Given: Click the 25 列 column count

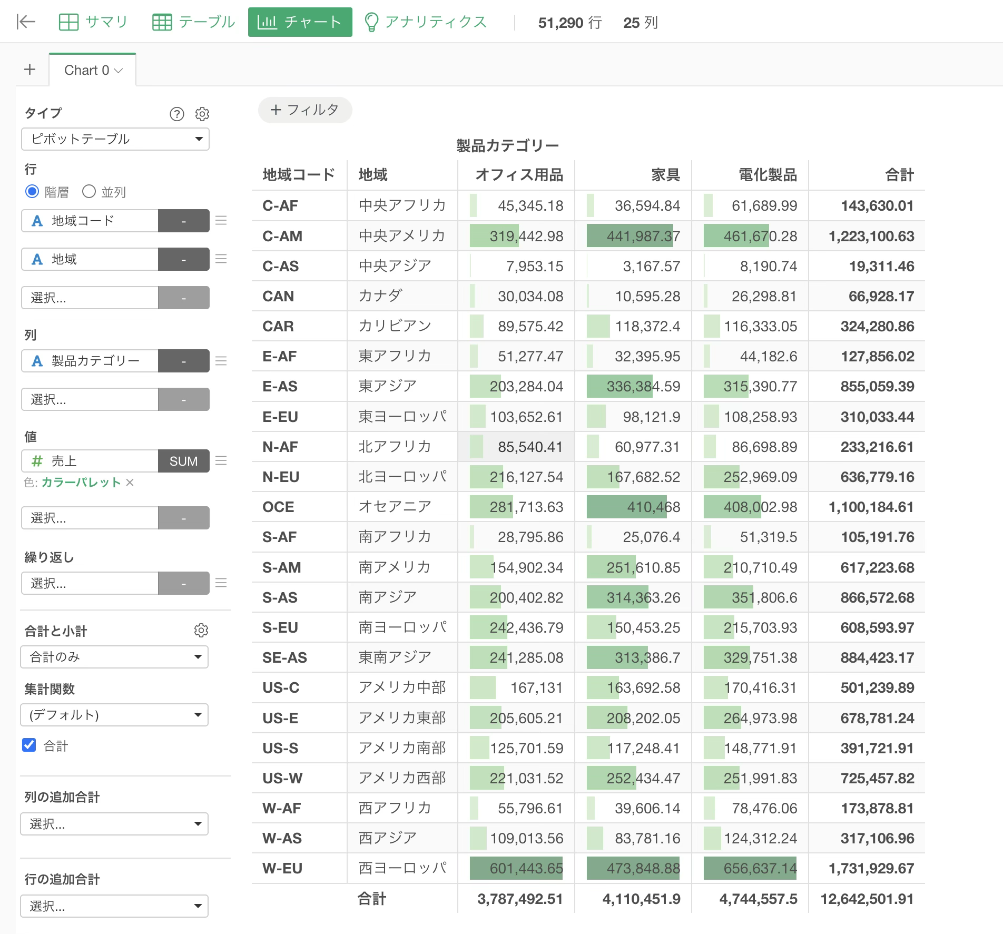Looking at the screenshot, I should pyautogui.click(x=641, y=23).
